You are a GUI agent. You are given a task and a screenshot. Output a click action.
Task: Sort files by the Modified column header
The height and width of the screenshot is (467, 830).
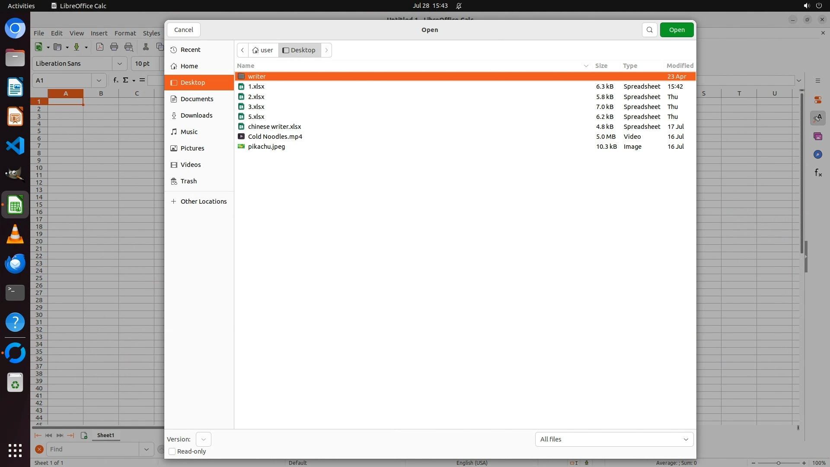click(680, 66)
